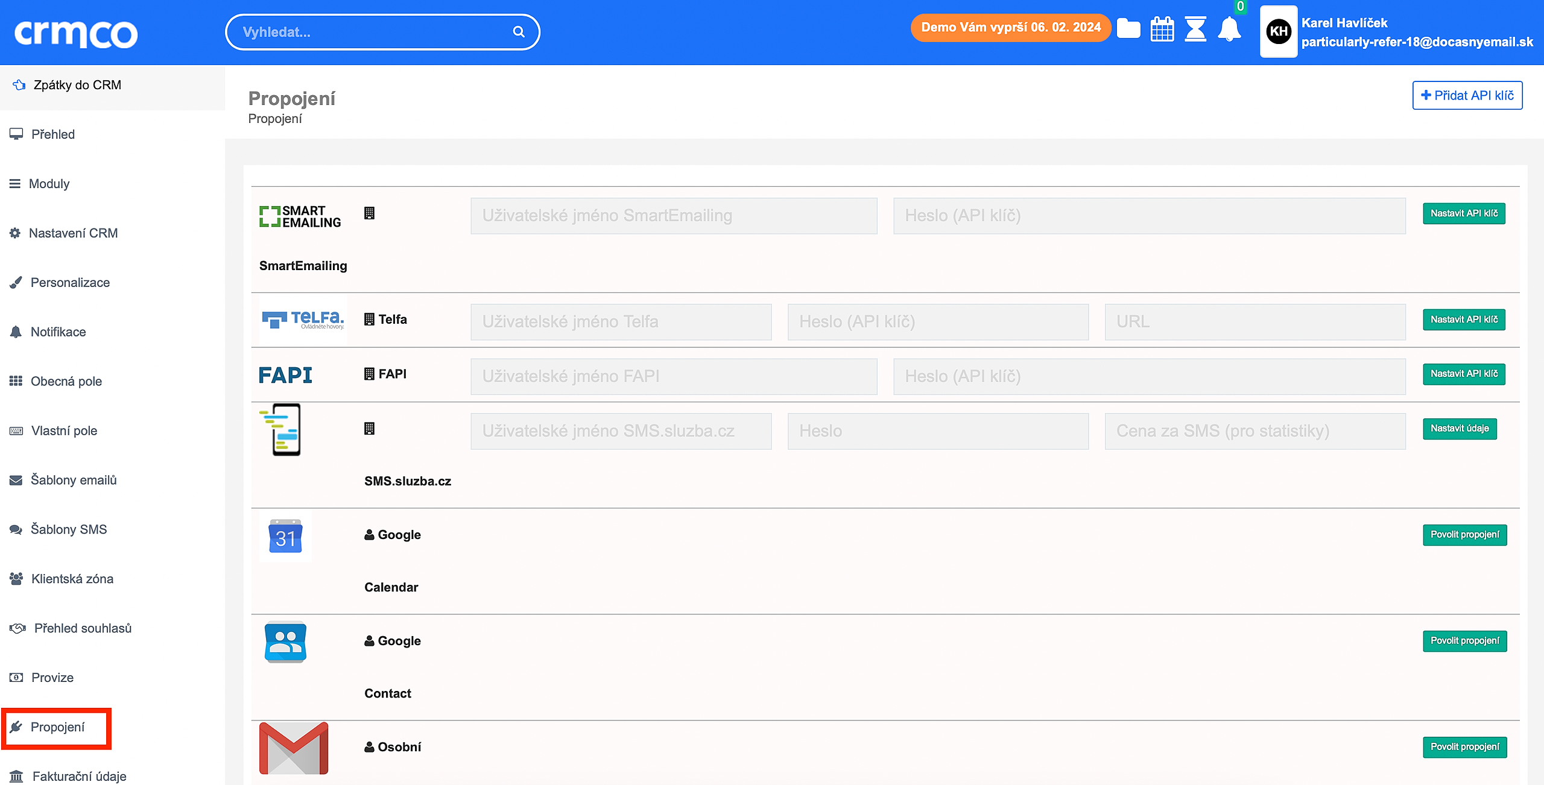Click the Google Calendar logo icon
Screen dimensions: 1544x785
coord(285,536)
